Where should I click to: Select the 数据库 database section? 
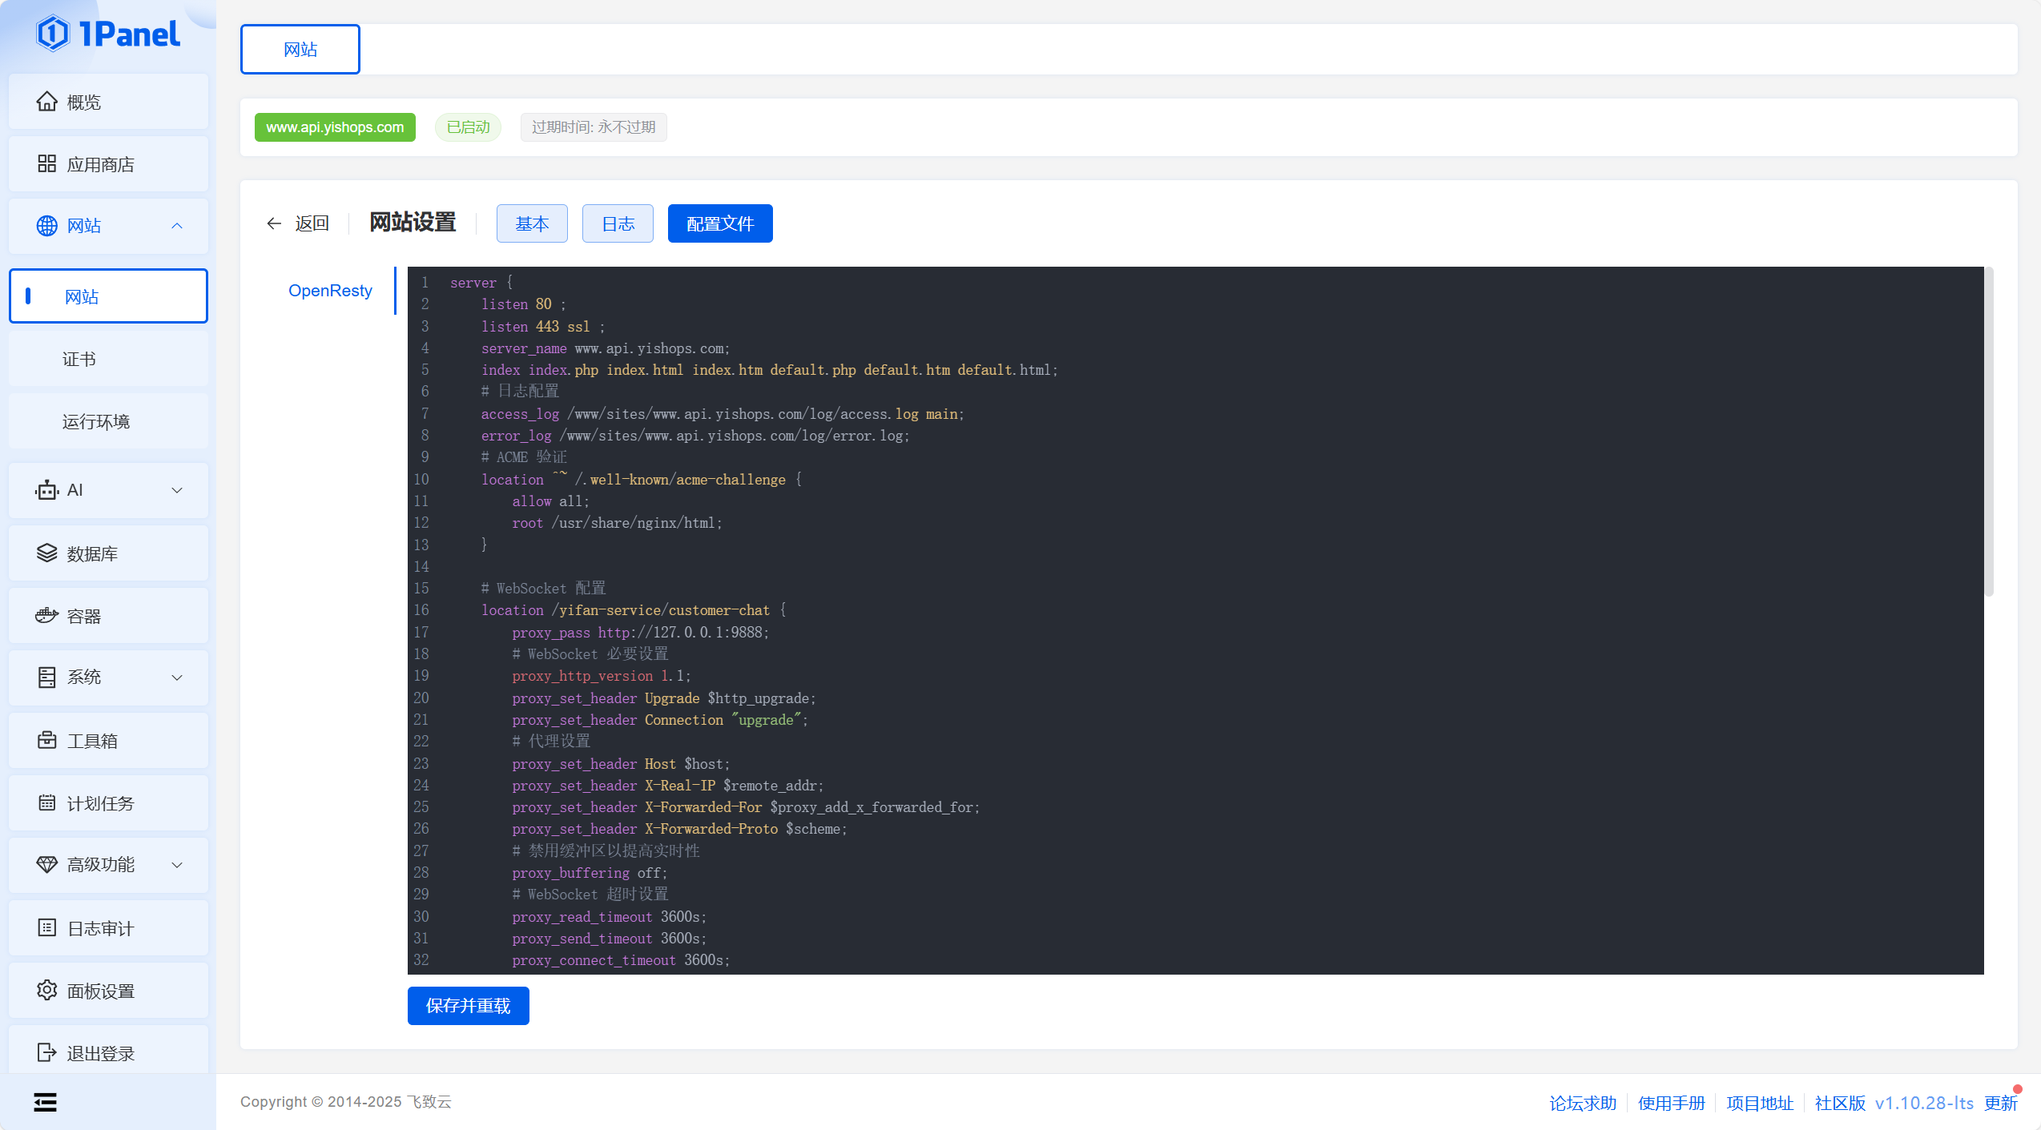click(91, 553)
